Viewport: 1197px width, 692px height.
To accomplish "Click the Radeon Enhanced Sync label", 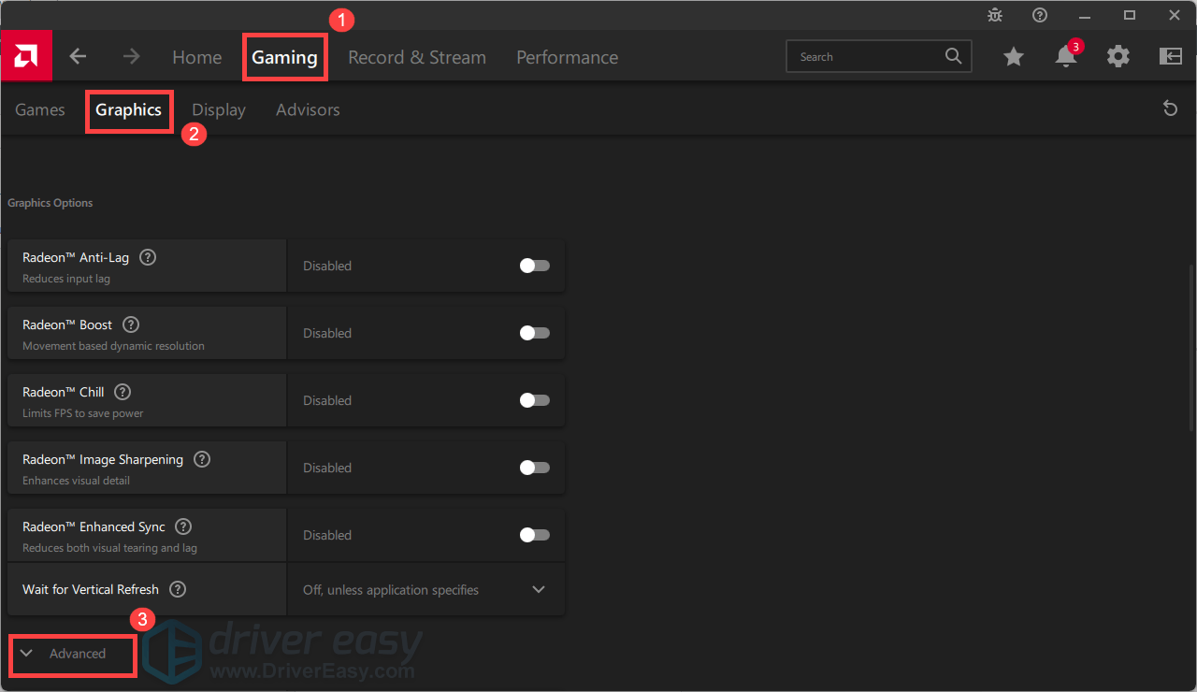I will [94, 526].
